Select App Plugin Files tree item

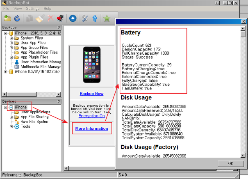pos(34,57)
